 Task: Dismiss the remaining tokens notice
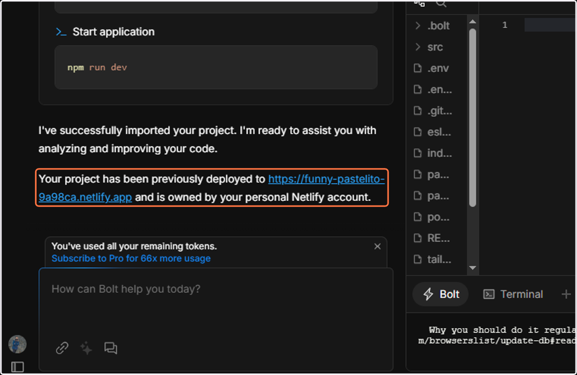[377, 246]
